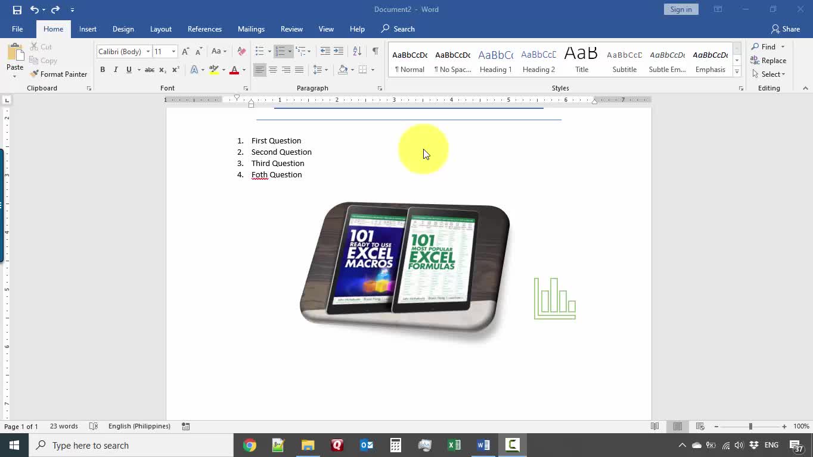The width and height of the screenshot is (813, 457).
Task: Click the Sort paragraph icon
Action: 357,51
